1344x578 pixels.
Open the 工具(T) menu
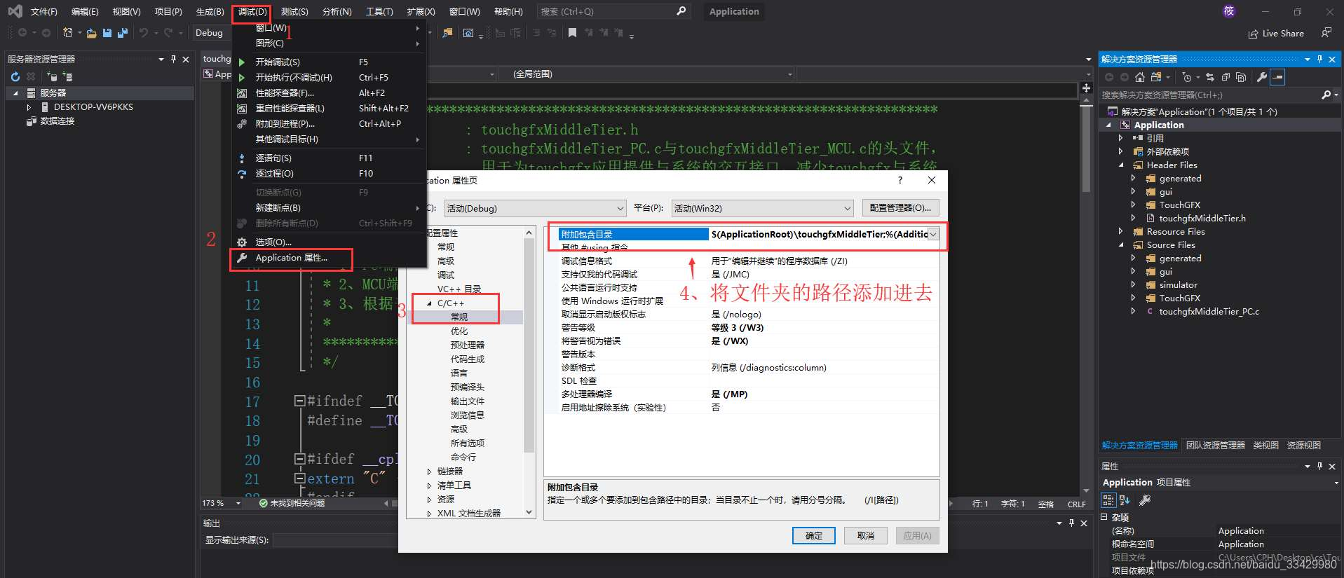point(379,11)
